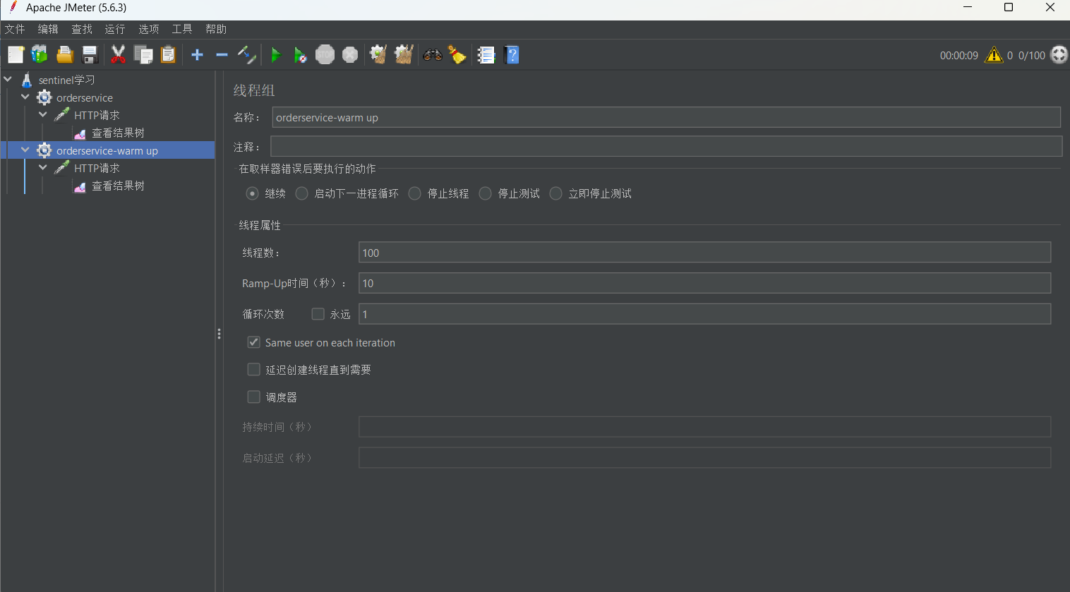Click the thread status indicator icon
The width and height of the screenshot is (1070, 592).
pos(1059,54)
